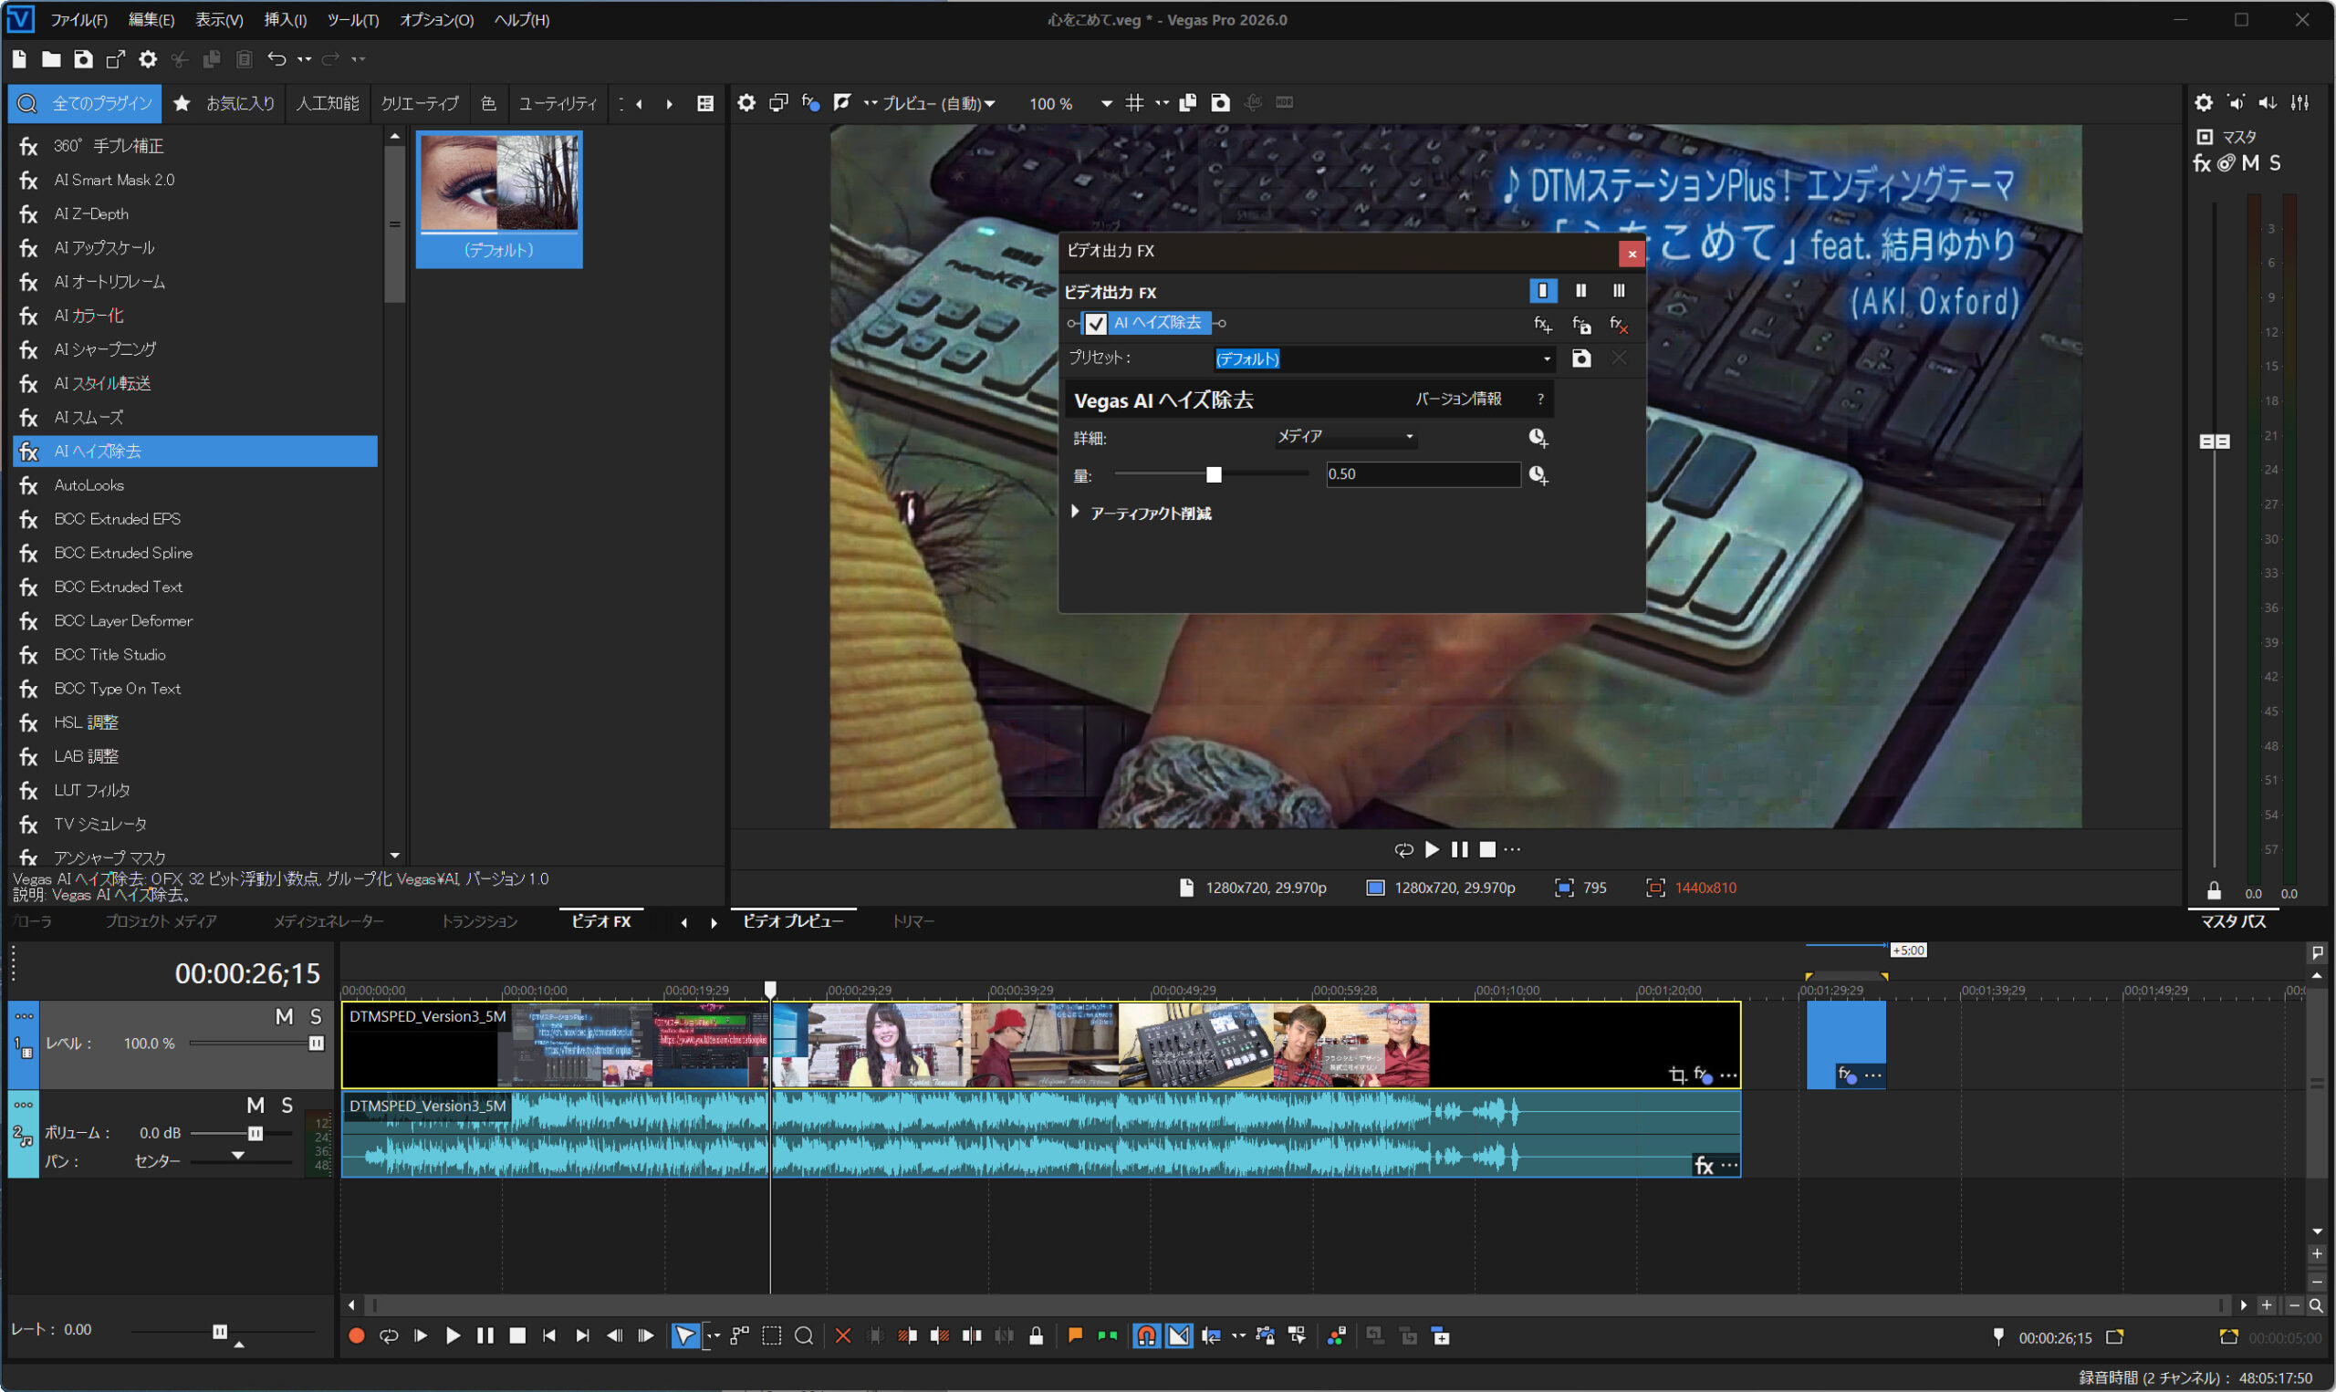Toggle the AI ヘイズ除去 effect checkbox
Viewport: 2336px width, 1392px height.
click(x=1096, y=324)
